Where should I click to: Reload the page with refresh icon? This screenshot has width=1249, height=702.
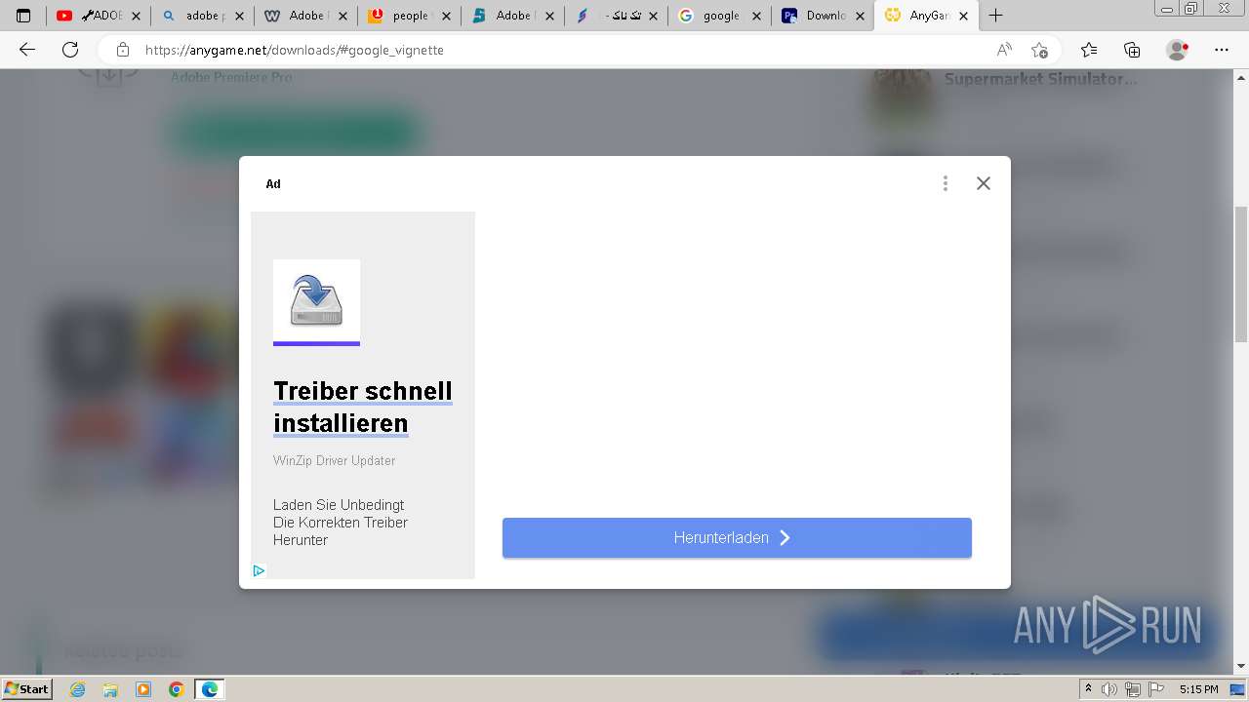pyautogui.click(x=70, y=50)
